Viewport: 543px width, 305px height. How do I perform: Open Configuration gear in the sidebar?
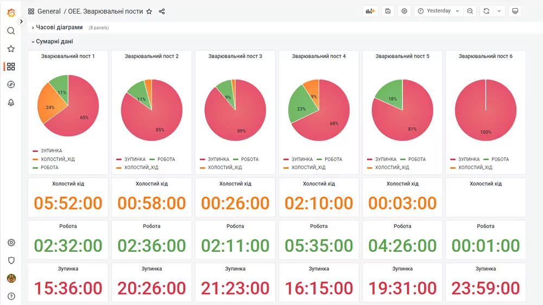[11, 243]
